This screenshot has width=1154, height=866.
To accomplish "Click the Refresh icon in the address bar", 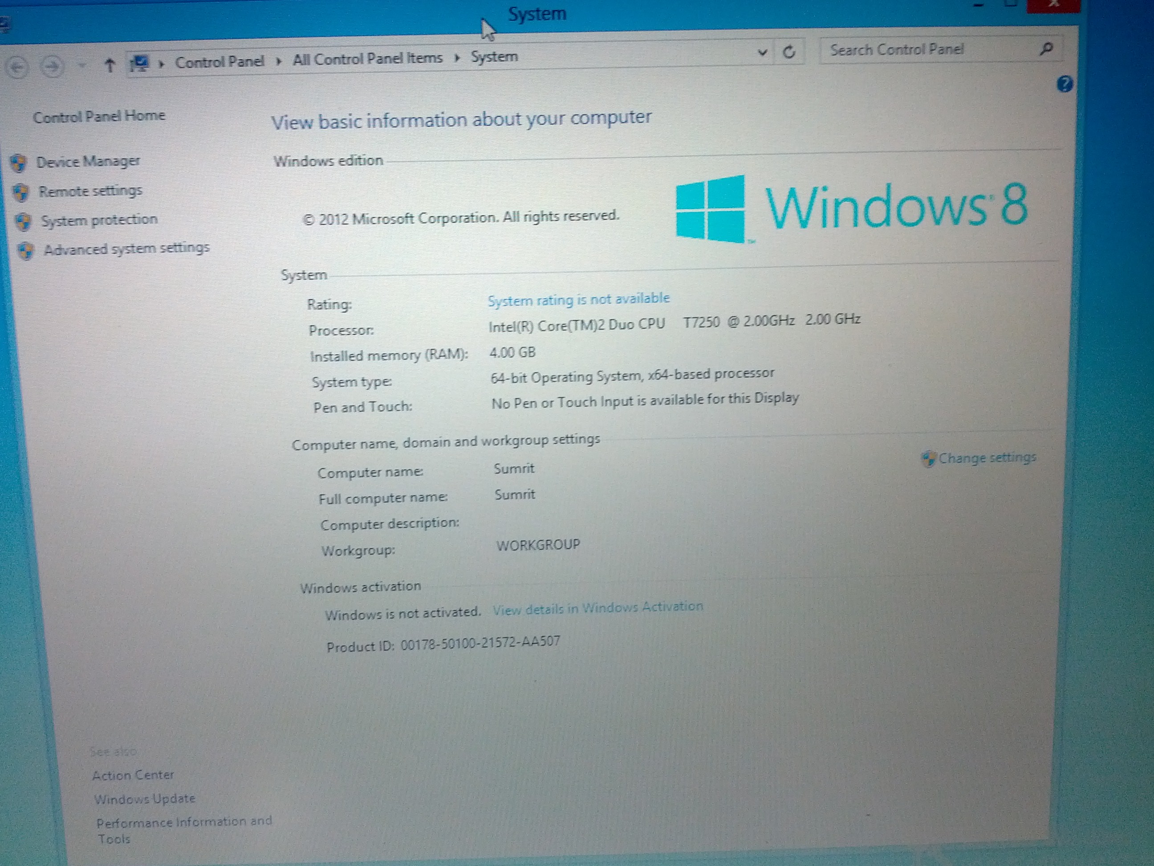I will 789,52.
